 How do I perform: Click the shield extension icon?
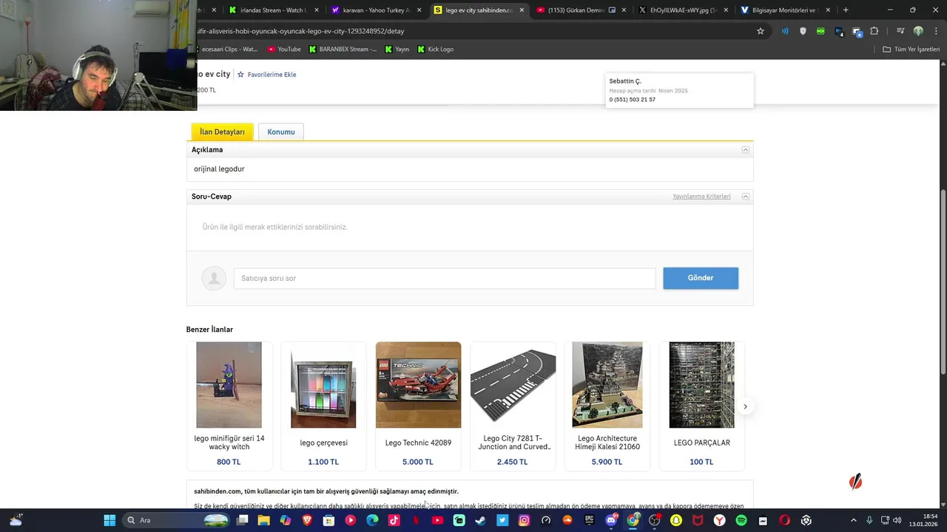click(x=803, y=31)
